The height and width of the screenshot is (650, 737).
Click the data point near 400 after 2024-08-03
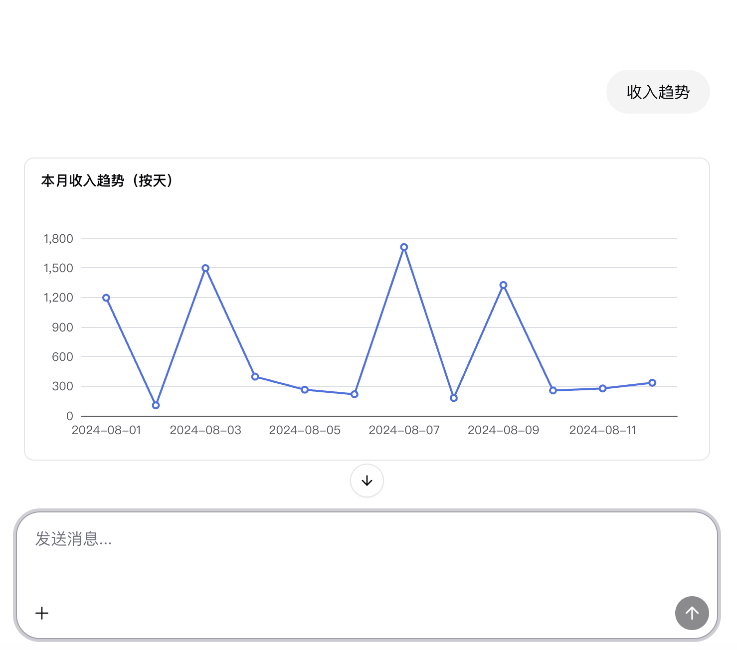point(255,377)
